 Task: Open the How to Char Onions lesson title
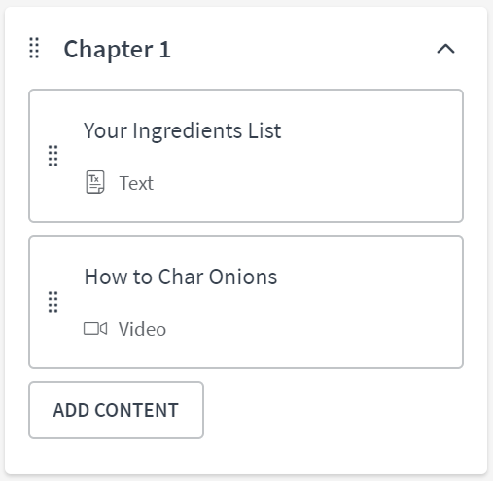[181, 277]
